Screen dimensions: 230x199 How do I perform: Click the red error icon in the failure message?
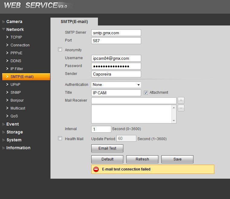96,169
